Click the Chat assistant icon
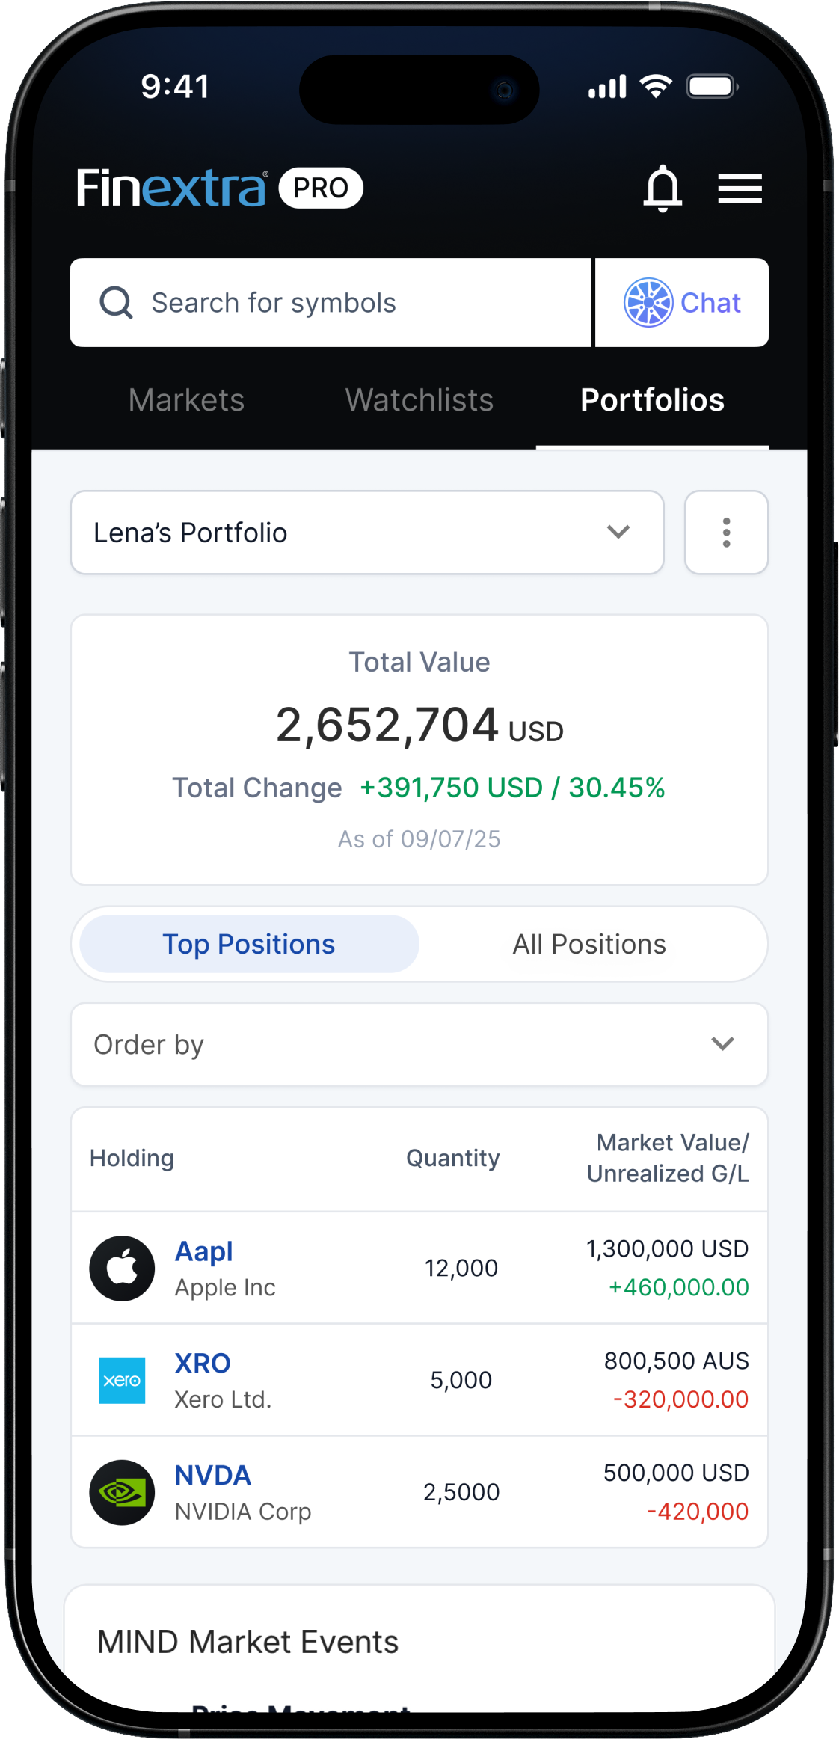Image resolution: width=839 pixels, height=1739 pixels. tap(648, 303)
